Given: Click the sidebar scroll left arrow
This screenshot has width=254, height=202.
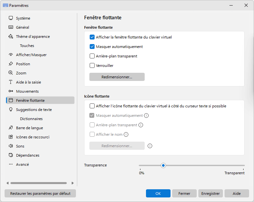Looking at the screenshot, I should [8, 183].
